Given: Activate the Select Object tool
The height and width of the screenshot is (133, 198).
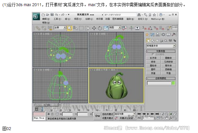Looking at the screenshot, I should pos(70,28).
